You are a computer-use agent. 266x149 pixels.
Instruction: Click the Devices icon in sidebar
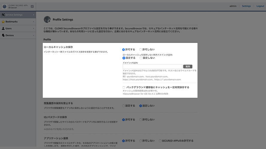tap(3, 35)
